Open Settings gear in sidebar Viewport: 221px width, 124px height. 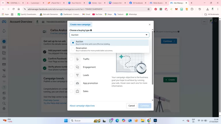4,98
